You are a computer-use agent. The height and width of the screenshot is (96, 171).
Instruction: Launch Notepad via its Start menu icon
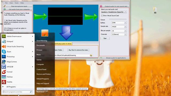[x=4, y=42]
